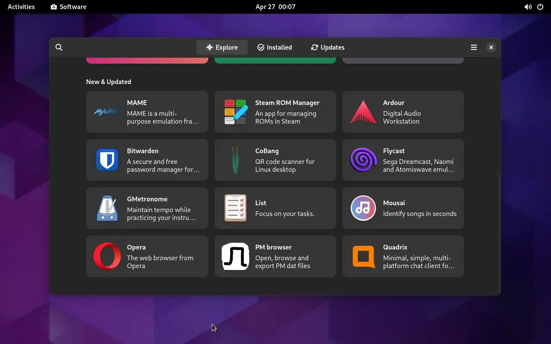
Task: Click the vertical scrollbar of the window
Action: tap(499, 232)
